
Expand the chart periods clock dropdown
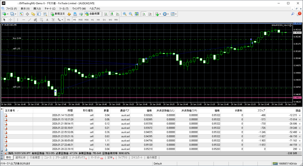click(168, 14)
